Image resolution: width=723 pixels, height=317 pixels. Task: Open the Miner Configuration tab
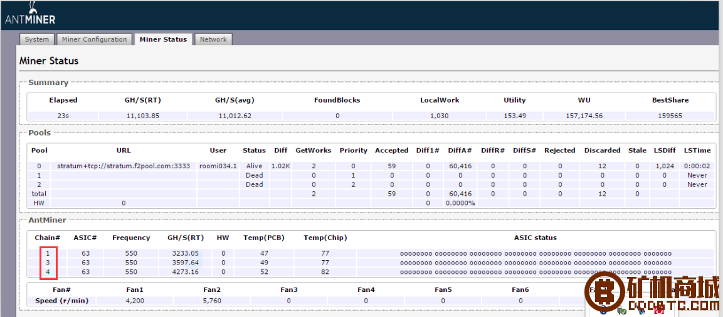(x=95, y=39)
